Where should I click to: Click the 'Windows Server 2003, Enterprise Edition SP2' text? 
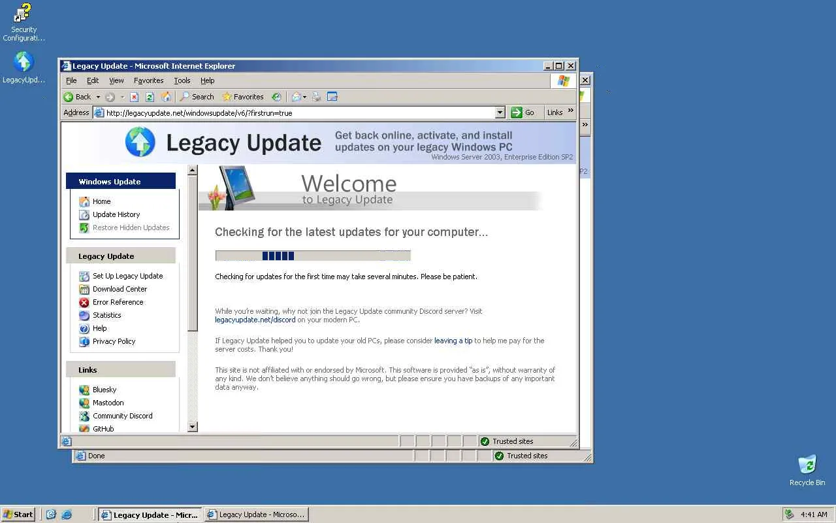pyautogui.click(x=502, y=157)
